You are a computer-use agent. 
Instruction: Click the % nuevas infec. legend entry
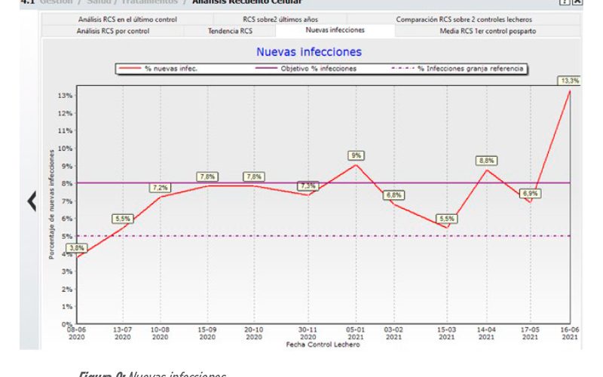158,69
